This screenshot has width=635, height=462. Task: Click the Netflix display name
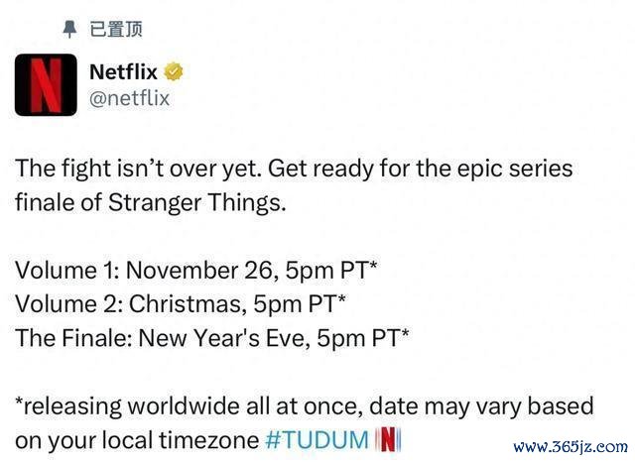tap(123, 72)
